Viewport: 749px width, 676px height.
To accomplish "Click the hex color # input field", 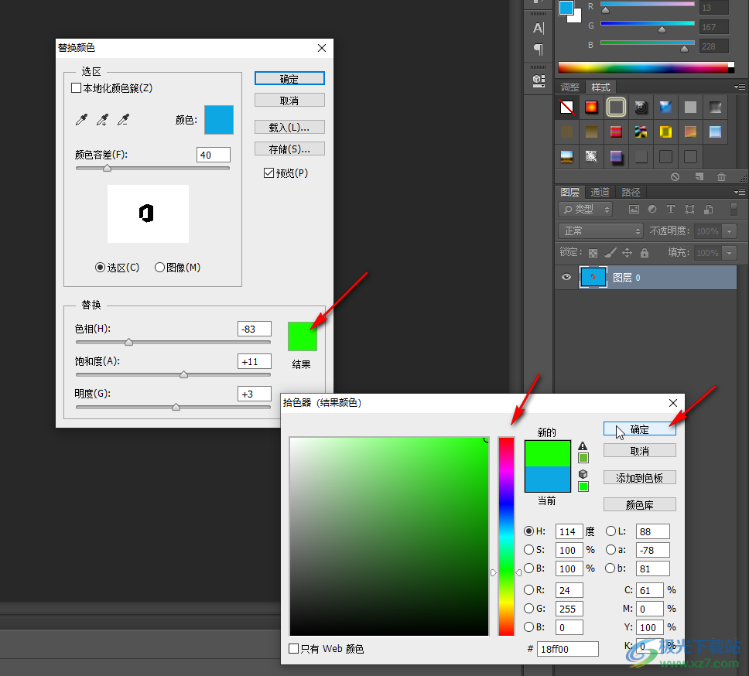I will tap(567, 649).
